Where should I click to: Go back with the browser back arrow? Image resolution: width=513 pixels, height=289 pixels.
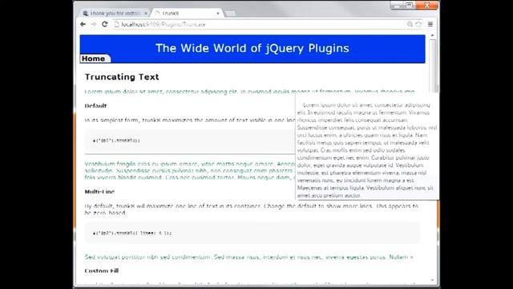[x=83, y=24]
